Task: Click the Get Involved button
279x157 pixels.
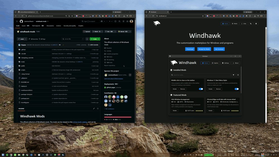Action: click(x=219, y=49)
